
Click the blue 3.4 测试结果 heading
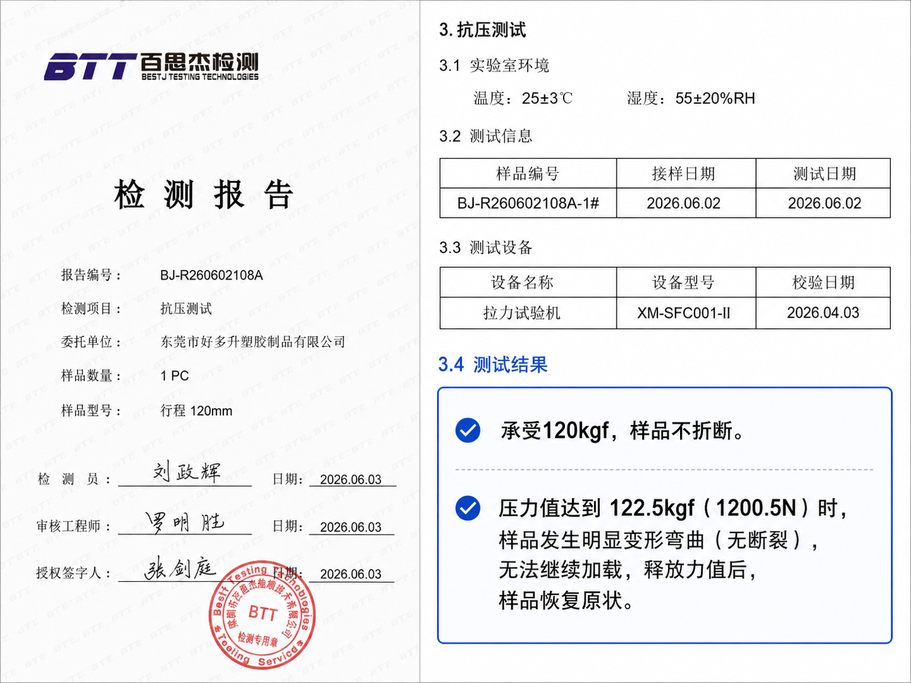tap(493, 364)
